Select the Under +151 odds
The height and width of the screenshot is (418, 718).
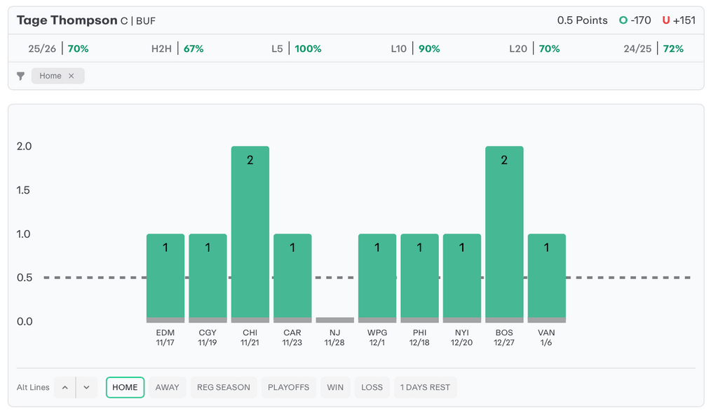[x=679, y=20]
